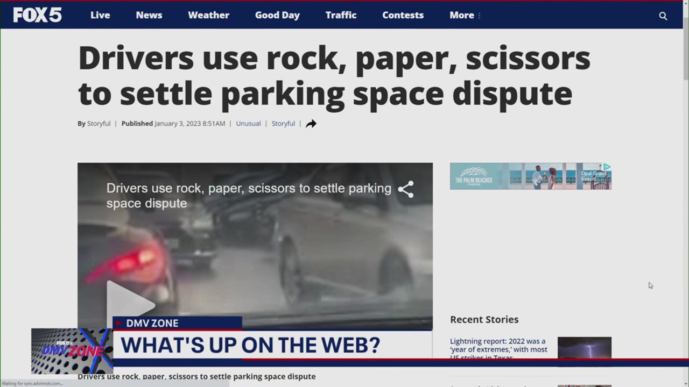Click the Storyful tag link
The image size is (689, 387).
coord(283,124)
